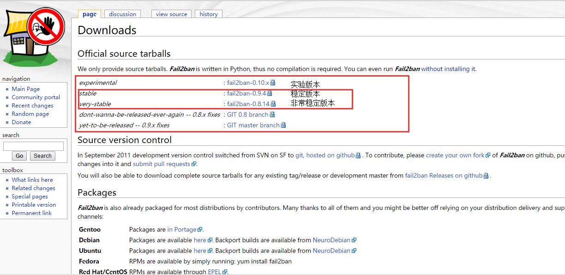This screenshot has height=275, width=565.
Task: Open in Portage link for Gentoo
Action: click(182, 229)
